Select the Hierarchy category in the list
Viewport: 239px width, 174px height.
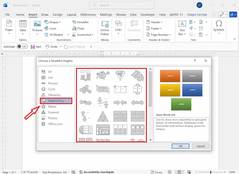pyautogui.click(x=54, y=95)
